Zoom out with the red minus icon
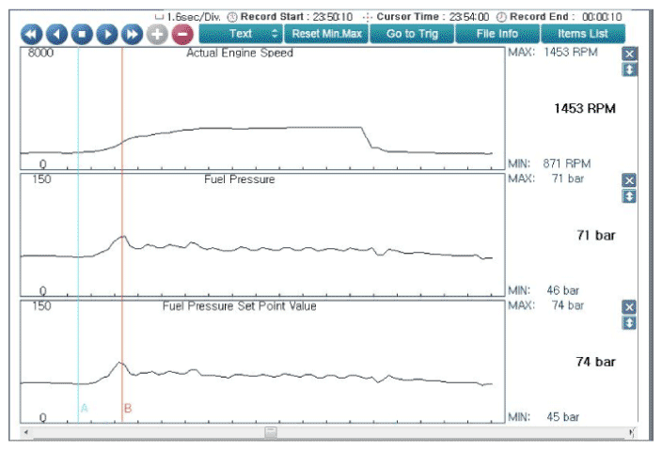 pos(181,34)
